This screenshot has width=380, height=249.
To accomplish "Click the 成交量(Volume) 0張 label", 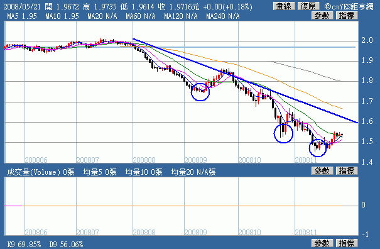I will coord(40,172).
